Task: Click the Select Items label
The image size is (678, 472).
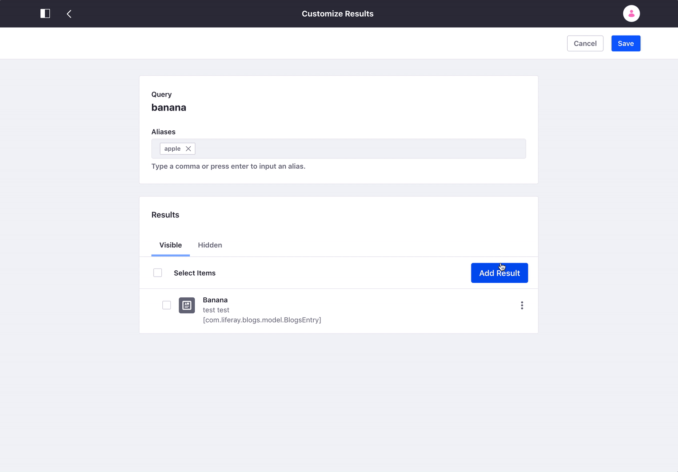Action: click(x=194, y=273)
